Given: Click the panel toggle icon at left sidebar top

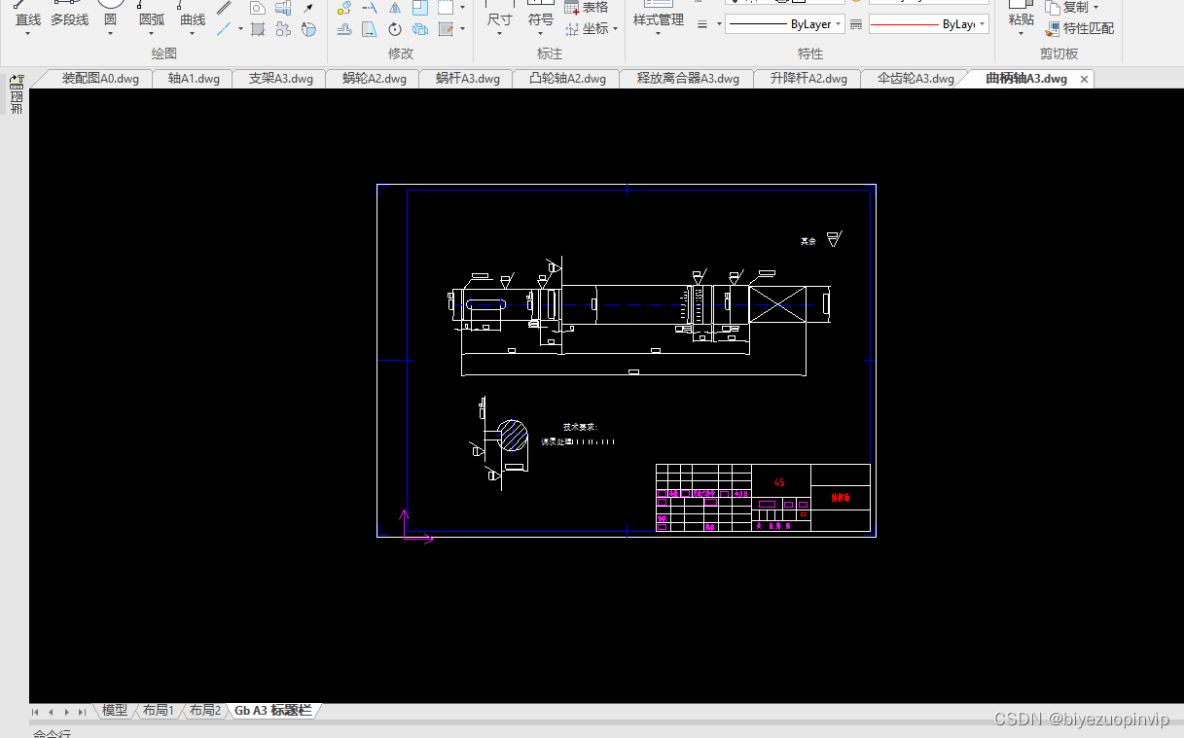Looking at the screenshot, I should (x=17, y=83).
